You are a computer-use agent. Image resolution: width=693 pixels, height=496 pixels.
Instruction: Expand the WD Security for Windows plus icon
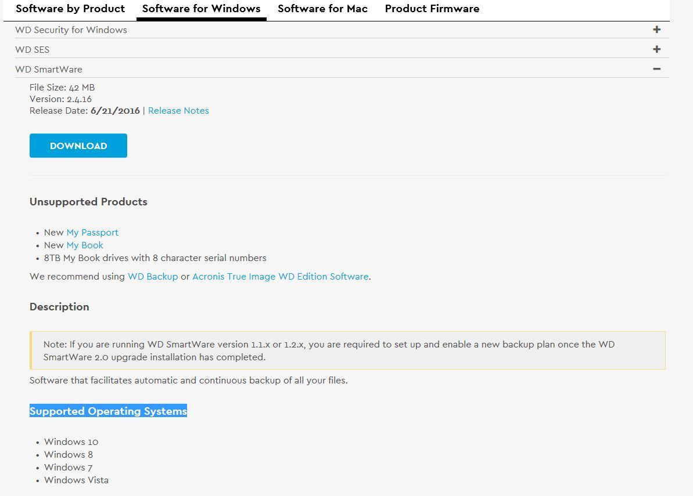click(x=657, y=30)
